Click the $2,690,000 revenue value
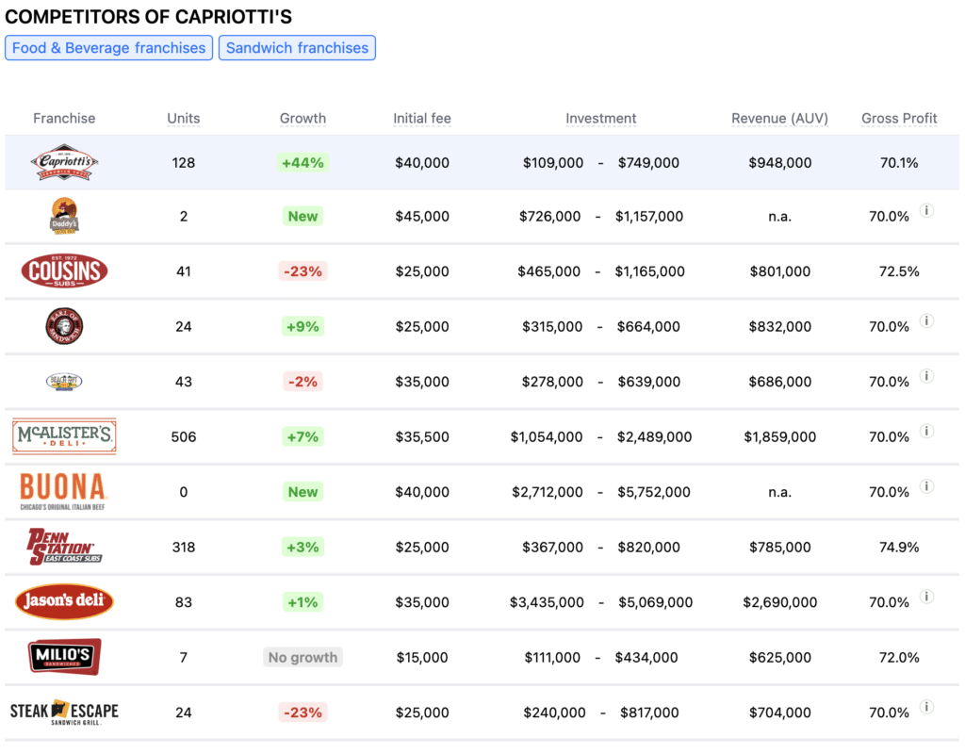The width and height of the screenshot is (965, 754). coord(779,602)
